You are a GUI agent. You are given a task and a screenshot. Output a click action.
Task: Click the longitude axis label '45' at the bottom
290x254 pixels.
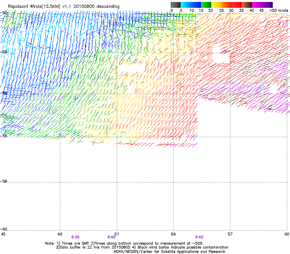pos(3,234)
